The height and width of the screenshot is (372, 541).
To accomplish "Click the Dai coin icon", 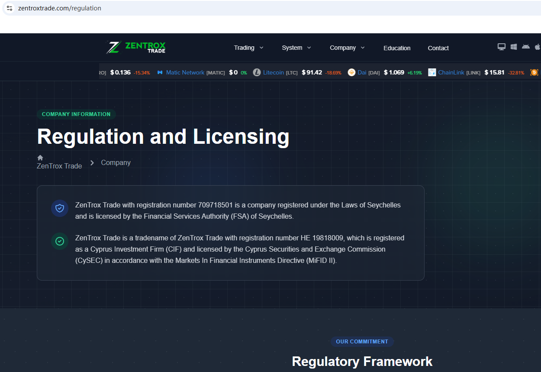I will coord(351,72).
